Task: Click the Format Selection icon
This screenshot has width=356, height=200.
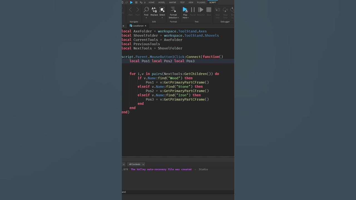Action: (173, 10)
